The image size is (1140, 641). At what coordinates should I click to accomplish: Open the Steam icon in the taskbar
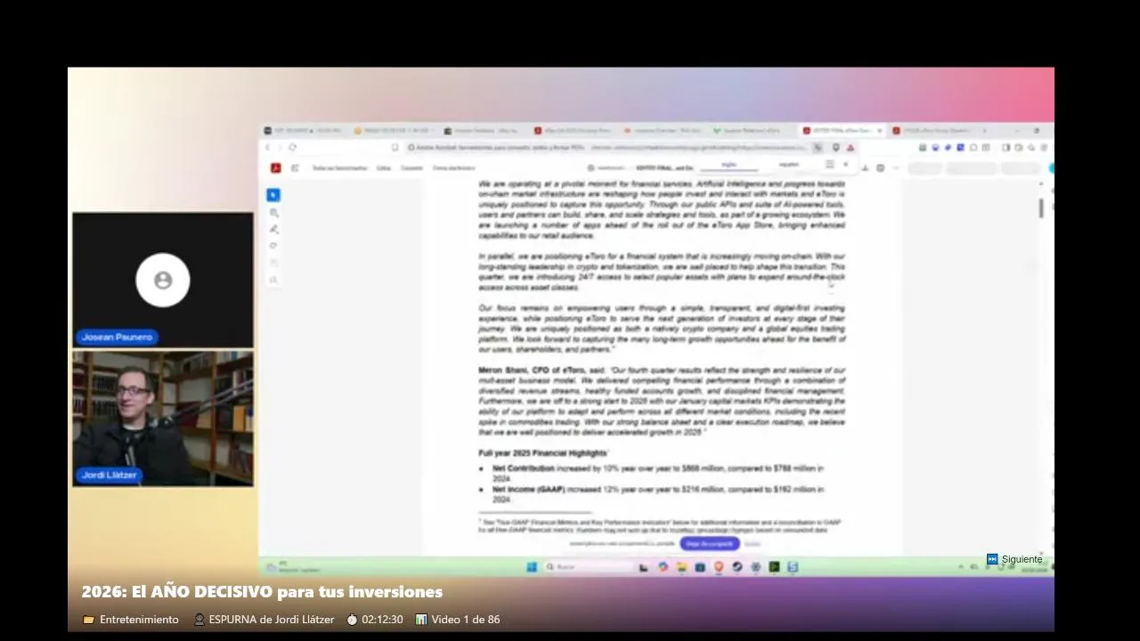pyautogui.click(x=737, y=567)
